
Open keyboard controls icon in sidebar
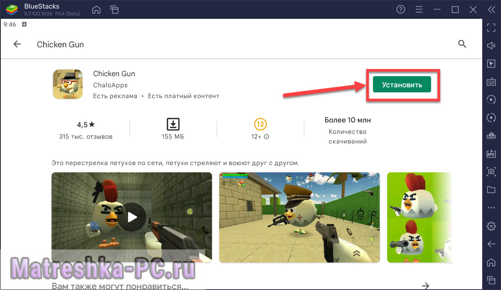point(491,82)
